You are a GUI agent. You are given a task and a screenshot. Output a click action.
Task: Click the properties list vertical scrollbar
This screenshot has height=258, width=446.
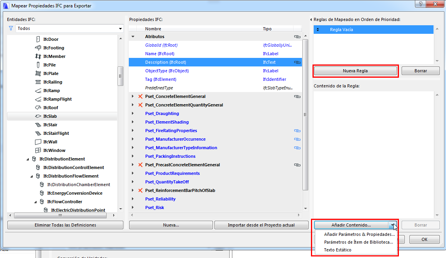(x=306, y=115)
